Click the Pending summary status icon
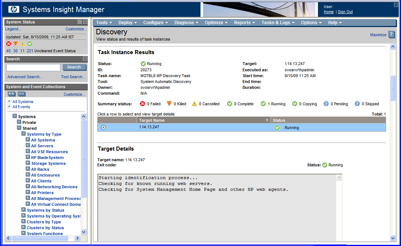Screen dimensions: 401x246 pyautogui.click(x=326, y=104)
